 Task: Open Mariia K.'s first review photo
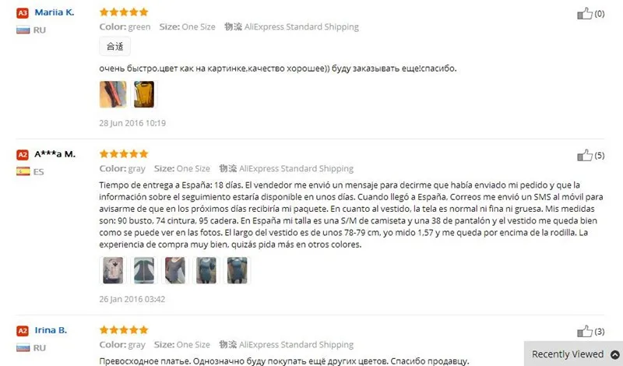[113, 94]
